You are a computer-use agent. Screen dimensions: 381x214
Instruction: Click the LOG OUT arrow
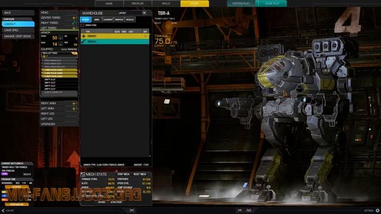pyautogui.click(x=3, y=210)
